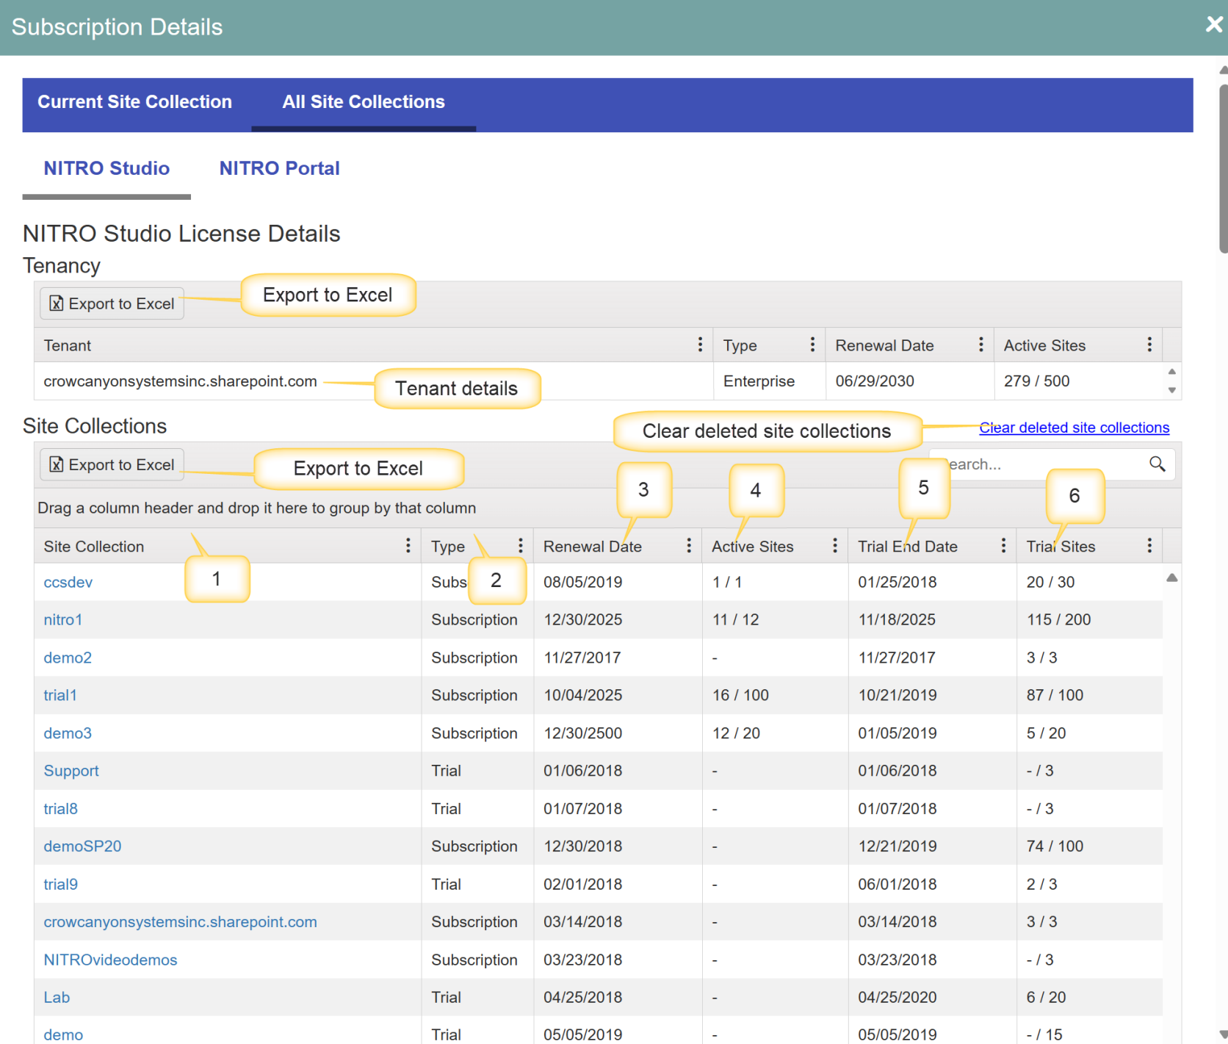The image size is (1228, 1044).
Task: Click tenancy grid scroll up arrow
Action: point(1172,372)
